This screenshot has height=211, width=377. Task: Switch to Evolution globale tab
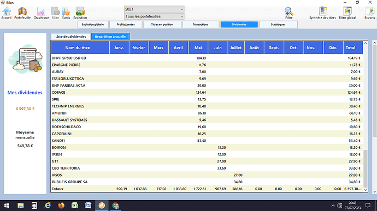coord(92,25)
